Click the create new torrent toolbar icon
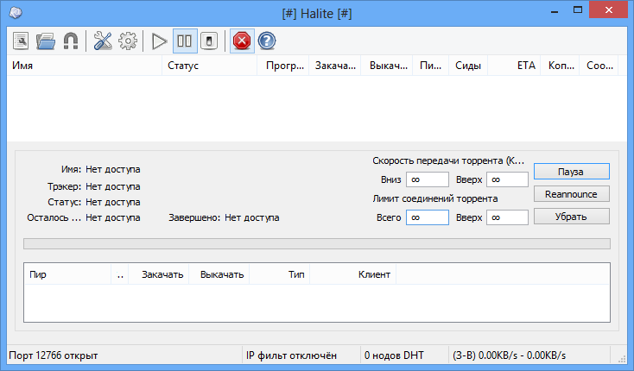The width and height of the screenshot is (634, 371). click(21, 41)
